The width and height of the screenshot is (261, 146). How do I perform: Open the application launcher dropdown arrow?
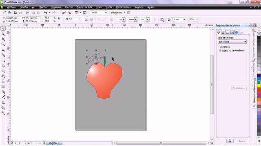pyautogui.click(x=80, y=13)
